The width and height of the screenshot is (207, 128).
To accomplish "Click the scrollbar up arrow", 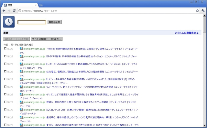I will tap(204, 15).
